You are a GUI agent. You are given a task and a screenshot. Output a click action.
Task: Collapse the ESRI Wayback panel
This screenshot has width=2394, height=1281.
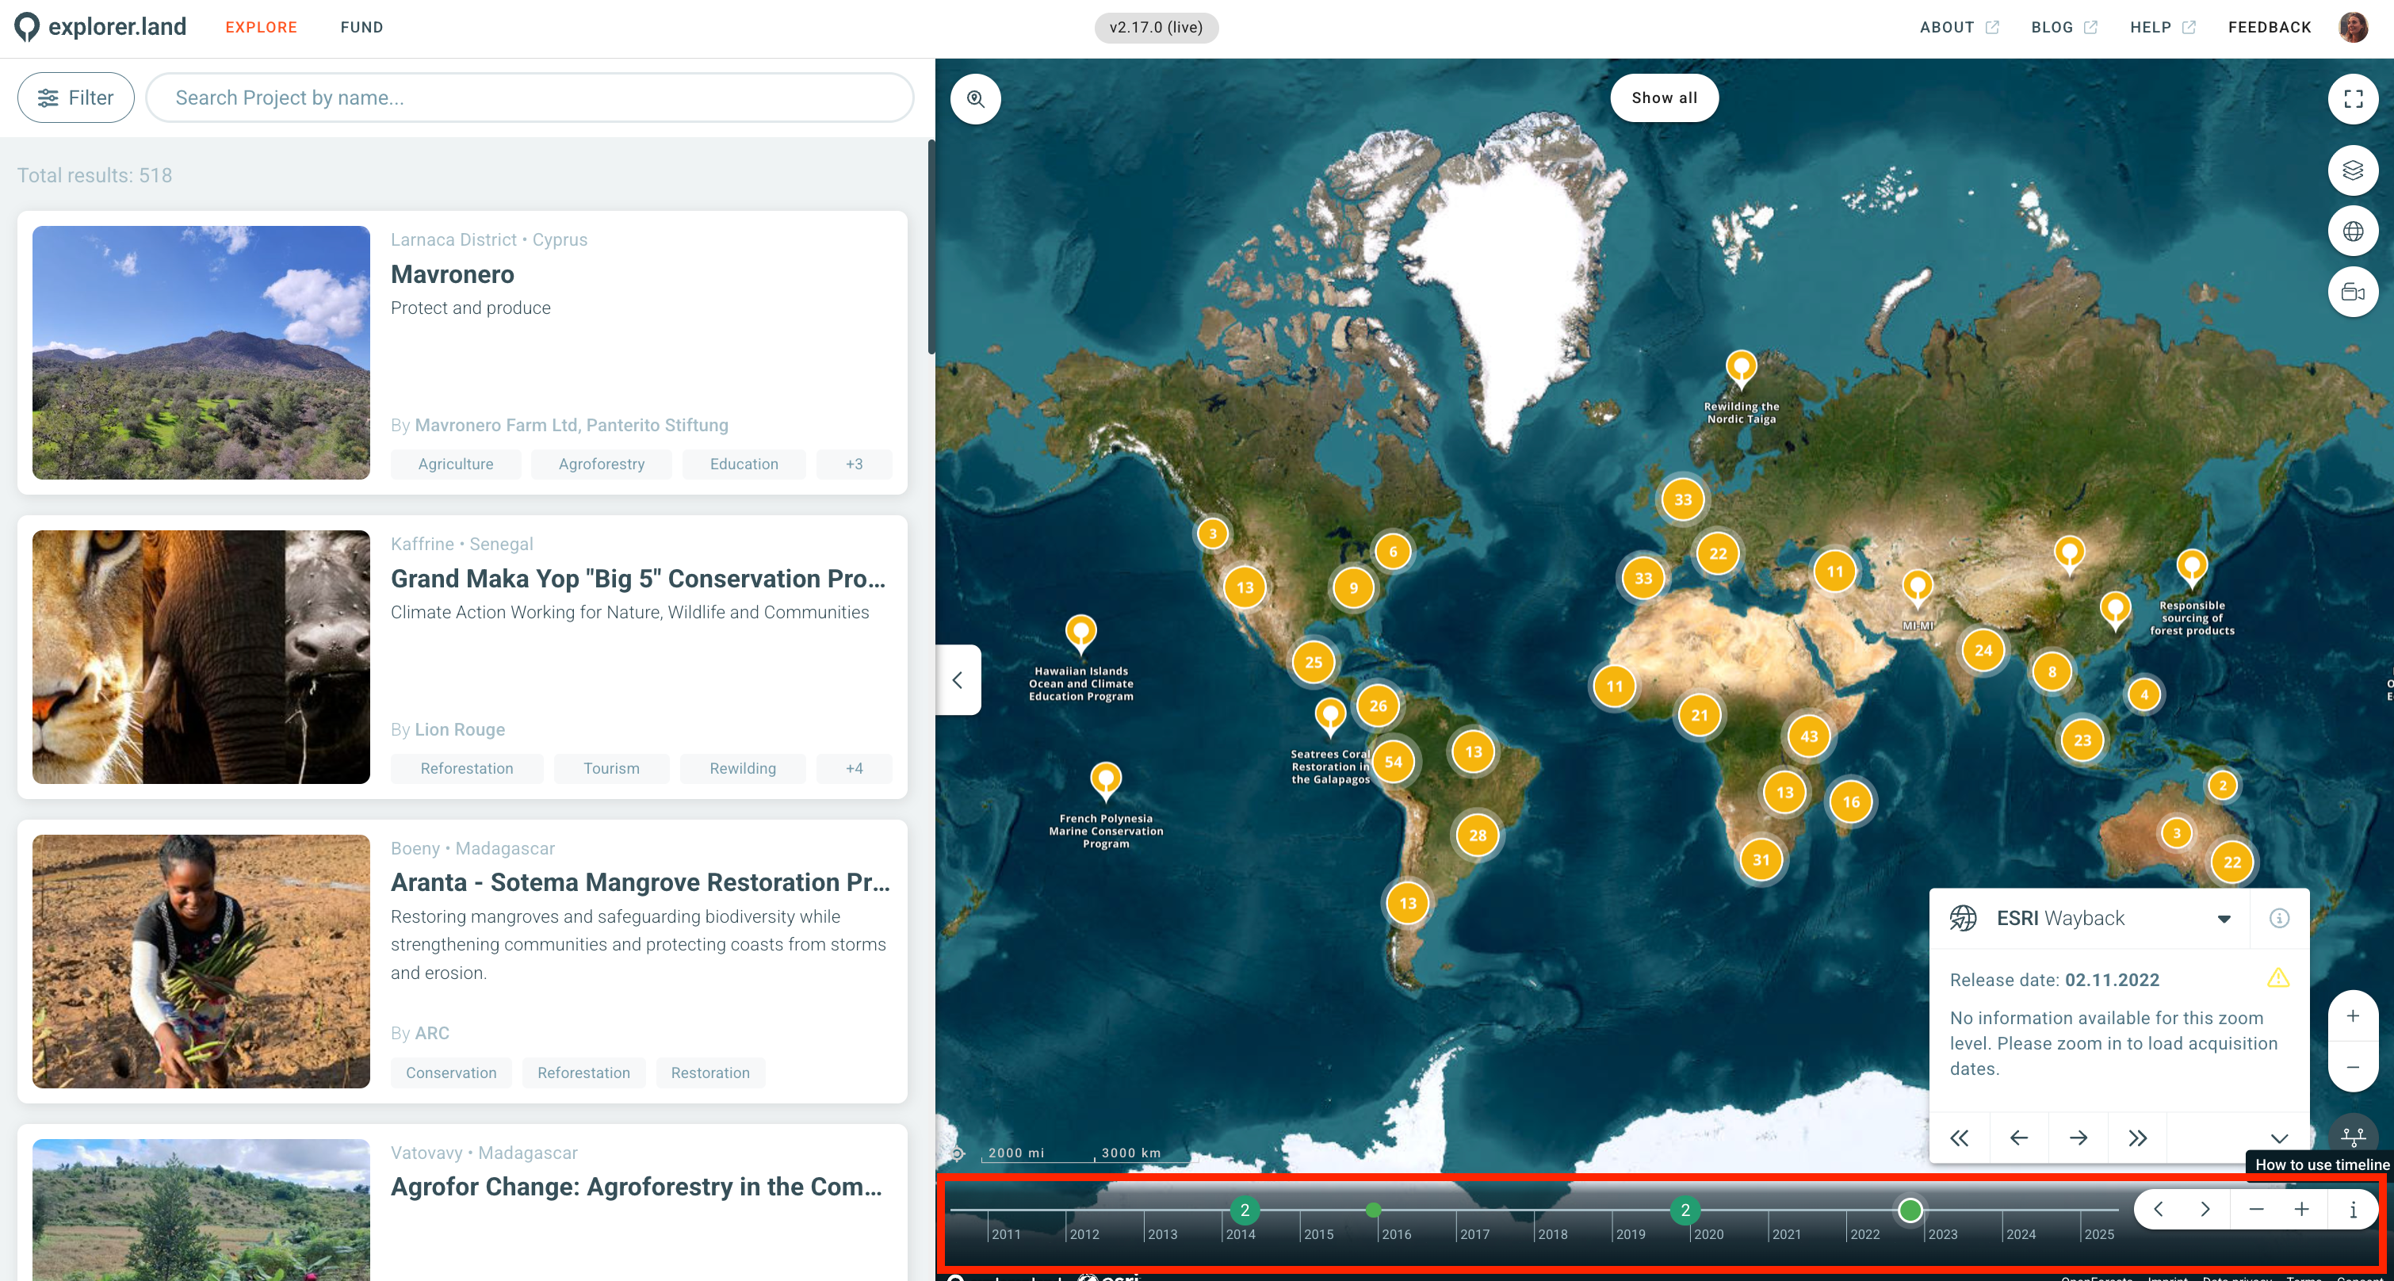tap(2279, 1138)
